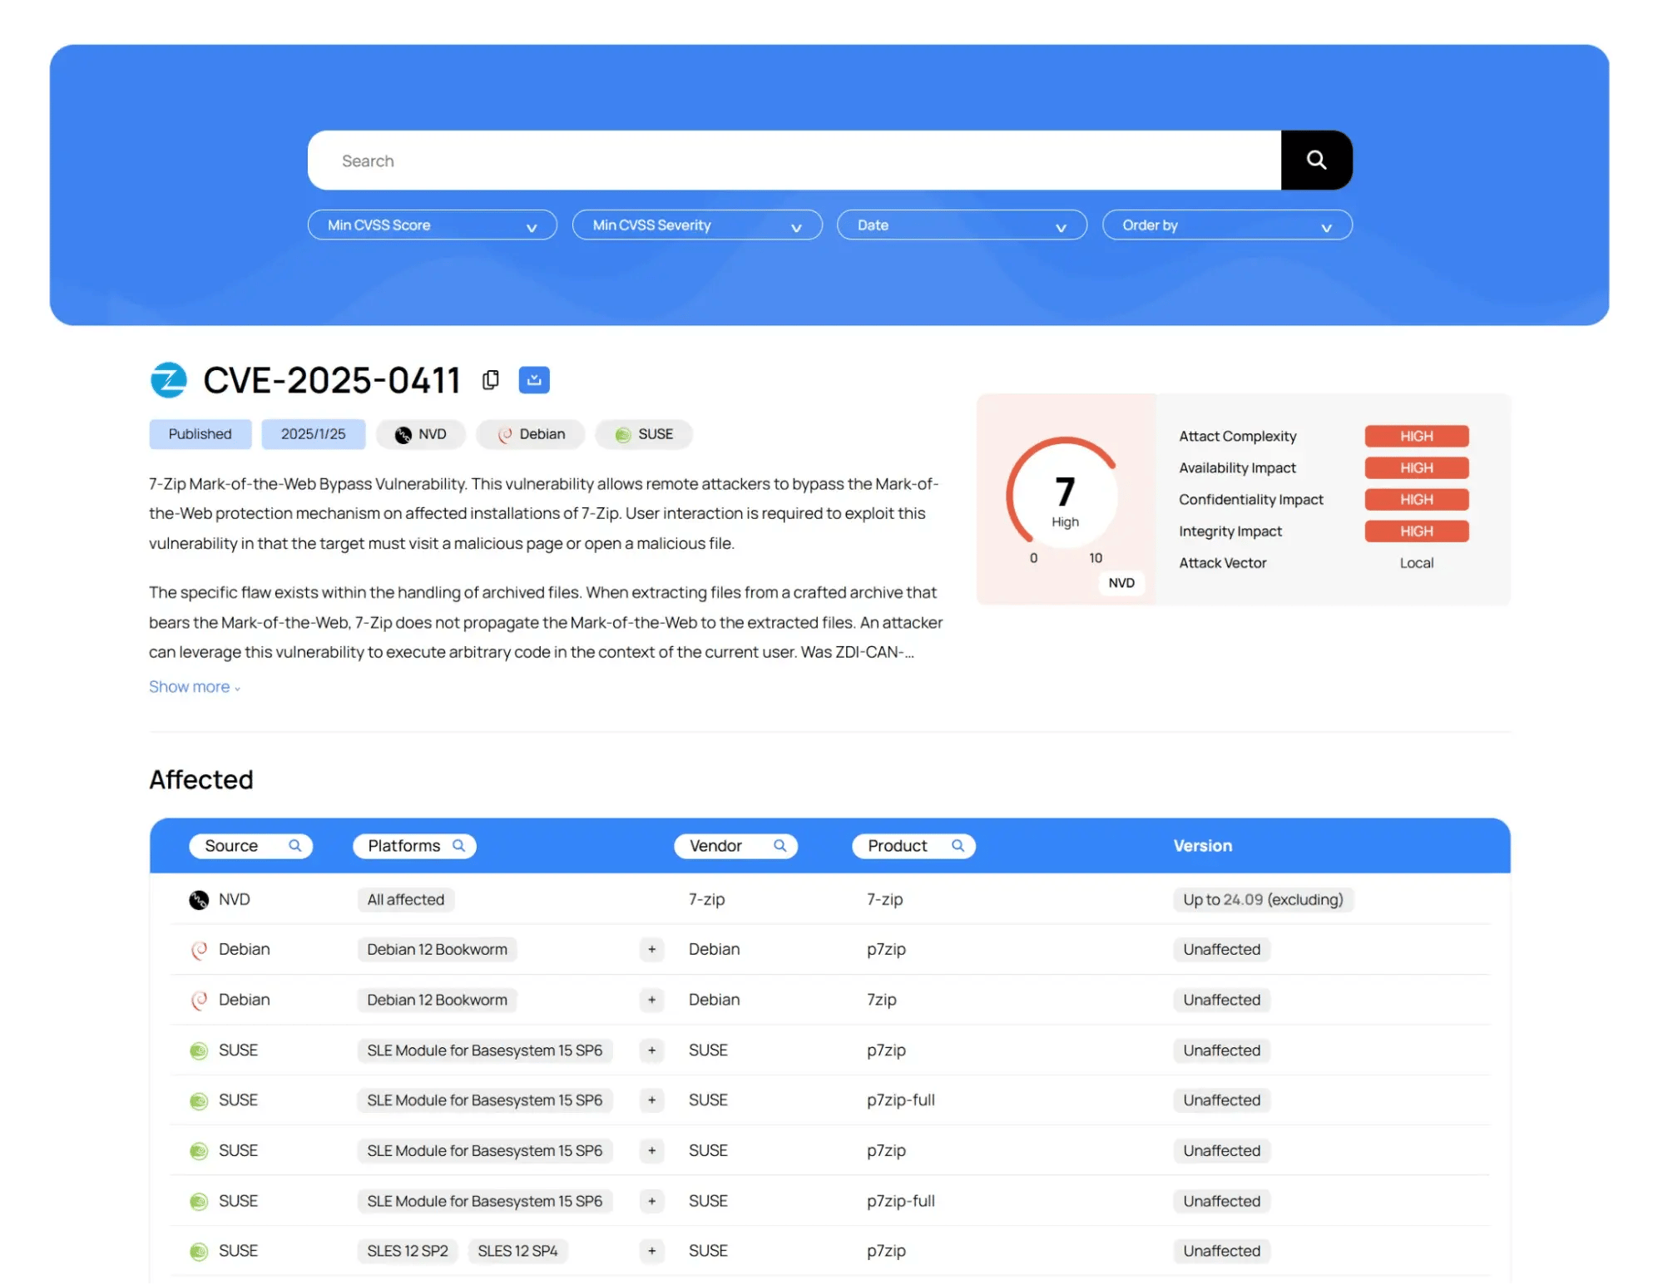This screenshot has width=1663, height=1285.
Task: Click the black search magnifier button
Action: [1316, 160]
